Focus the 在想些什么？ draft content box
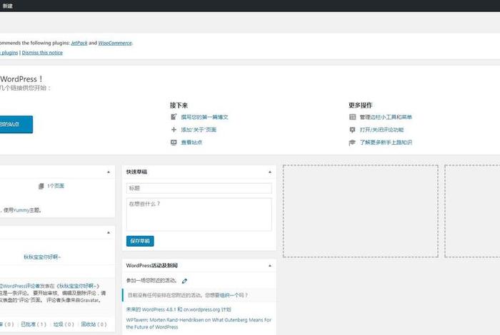The width and height of the screenshot is (500, 335). [199, 215]
